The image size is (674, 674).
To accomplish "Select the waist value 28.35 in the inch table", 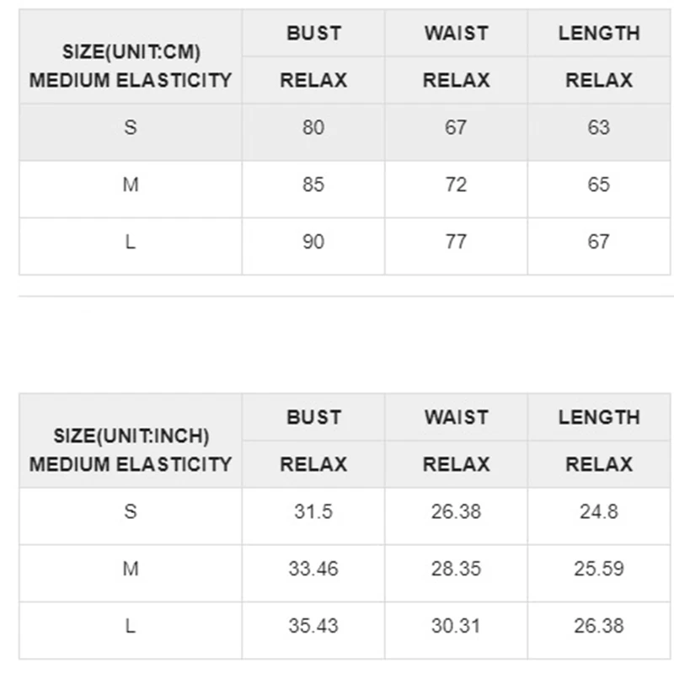I will (x=456, y=570).
